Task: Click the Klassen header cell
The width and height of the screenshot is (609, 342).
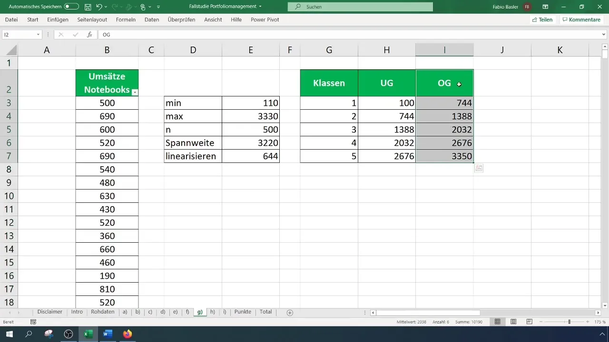Action: click(329, 83)
